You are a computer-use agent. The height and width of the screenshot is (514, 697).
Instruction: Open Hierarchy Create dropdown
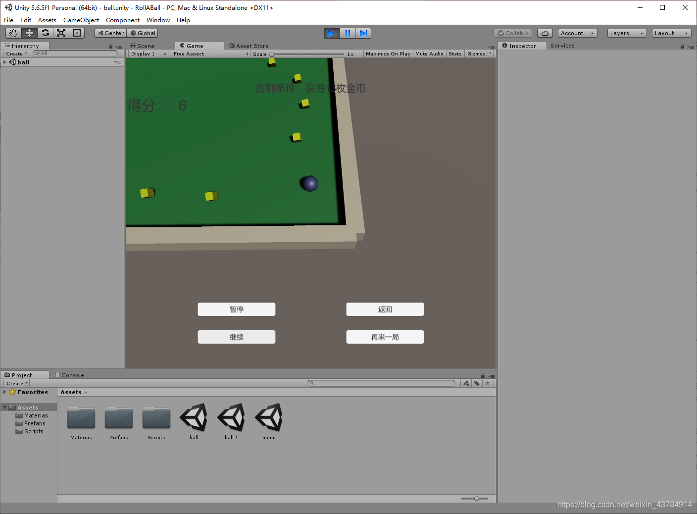(x=16, y=53)
